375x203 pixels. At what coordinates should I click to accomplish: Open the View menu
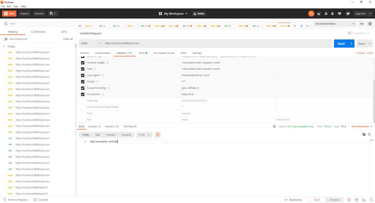pos(16,6)
